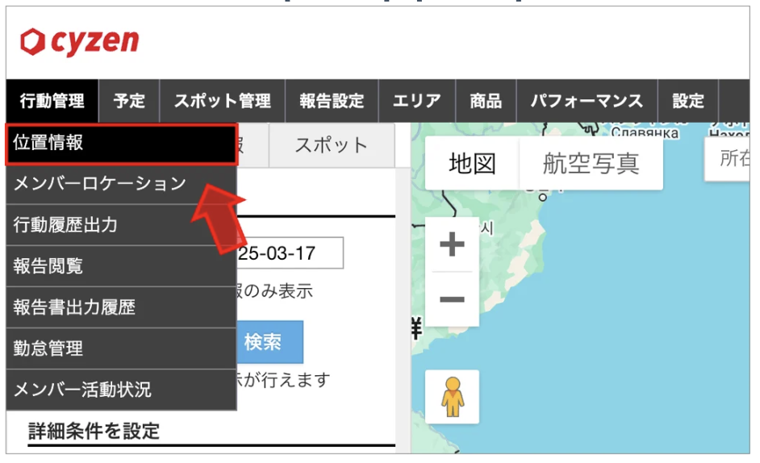Open the スポット管理 menu
760x463 pixels.
coord(223,101)
